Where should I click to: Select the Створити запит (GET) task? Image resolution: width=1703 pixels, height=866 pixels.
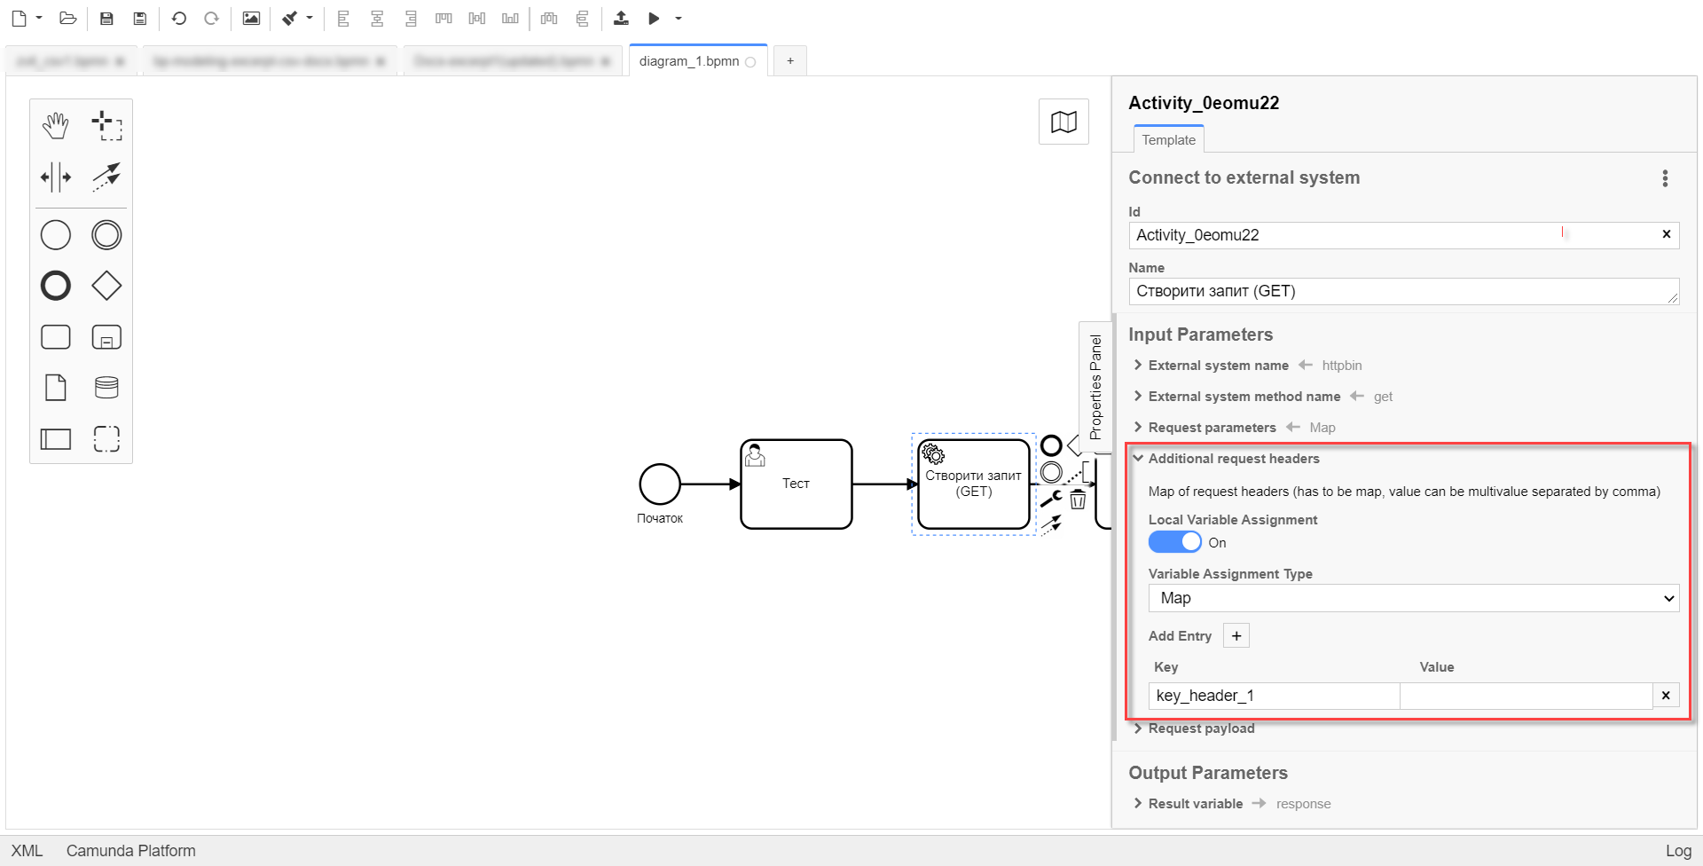pos(974,484)
